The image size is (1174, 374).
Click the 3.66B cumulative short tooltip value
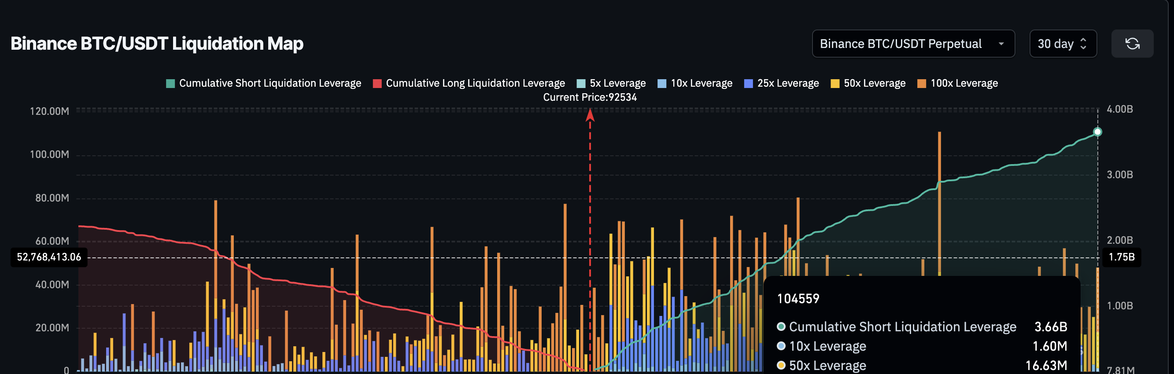coord(1051,327)
